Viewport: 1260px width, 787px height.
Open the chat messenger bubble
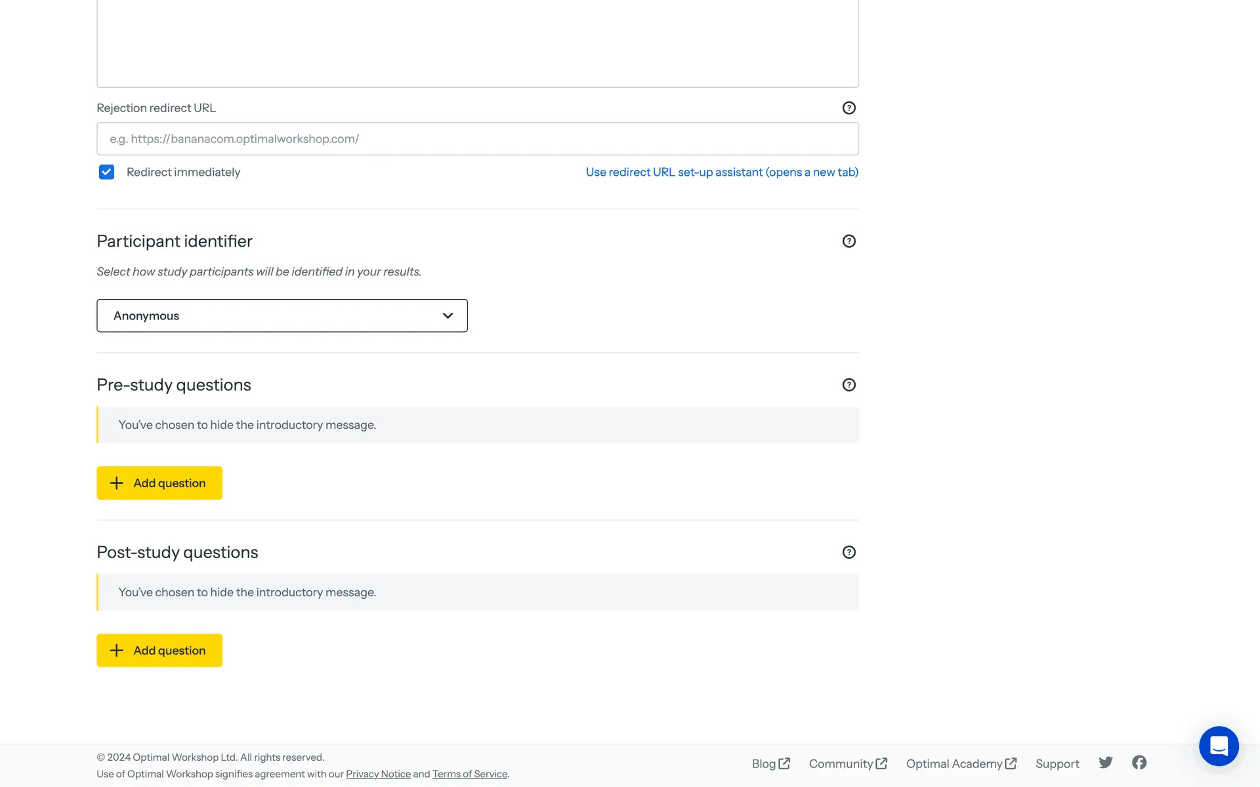[1218, 746]
